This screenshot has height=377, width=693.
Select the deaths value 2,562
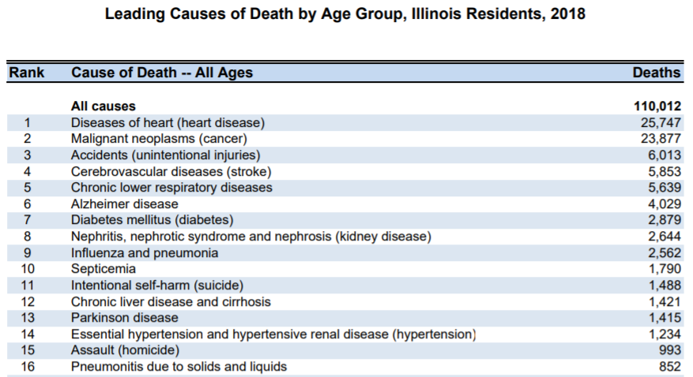point(665,252)
